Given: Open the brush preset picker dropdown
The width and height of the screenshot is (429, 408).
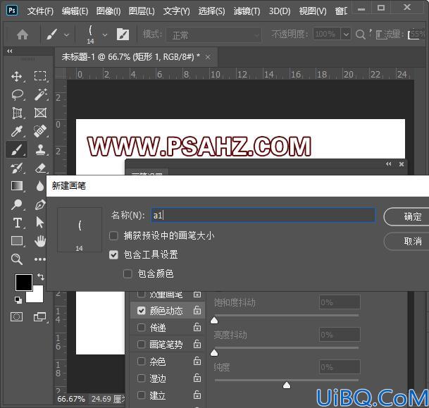Looking at the screenshot, I should coord(105,35).
